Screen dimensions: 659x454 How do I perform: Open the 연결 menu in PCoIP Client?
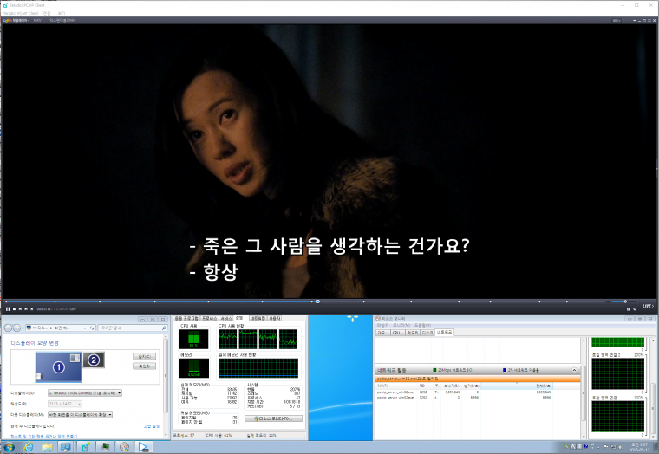[47, 14]
